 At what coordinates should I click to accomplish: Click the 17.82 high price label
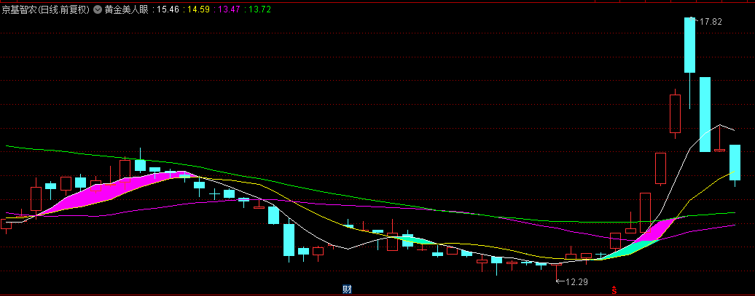coord(711,22)
